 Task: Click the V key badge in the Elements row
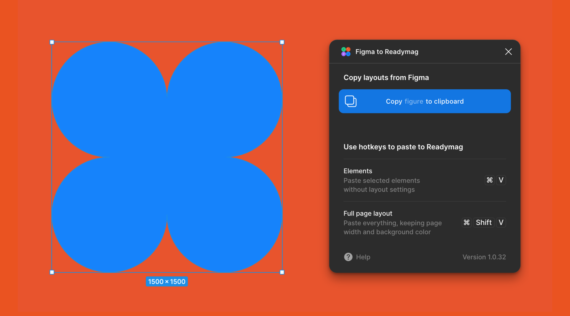click(x=501, y=180)
